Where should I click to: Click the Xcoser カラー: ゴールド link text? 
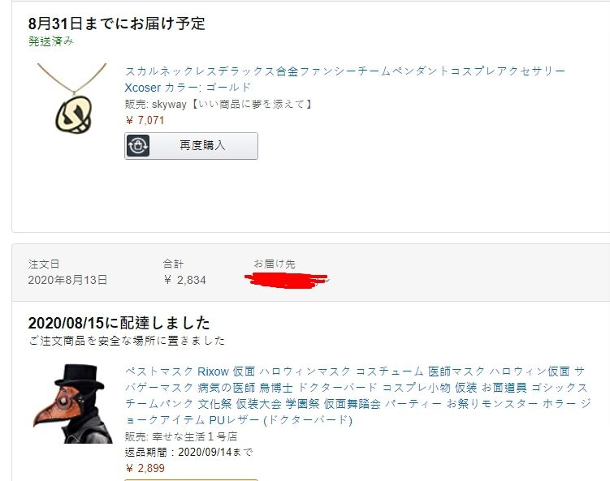tap(188, 87)
